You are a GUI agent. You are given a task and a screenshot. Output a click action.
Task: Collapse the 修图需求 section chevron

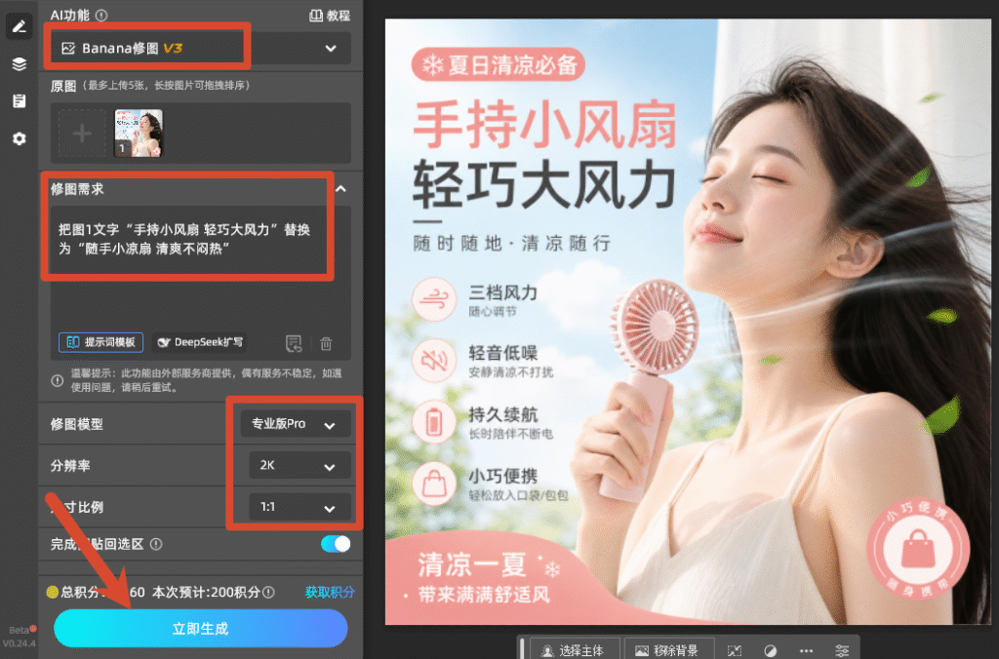(x=340, y=189)
